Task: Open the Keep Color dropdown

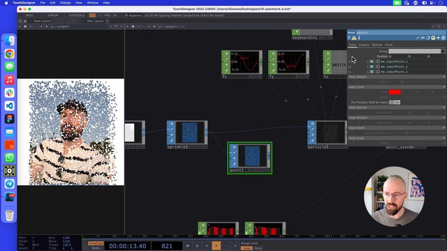Action: click(x=444, y=87)
